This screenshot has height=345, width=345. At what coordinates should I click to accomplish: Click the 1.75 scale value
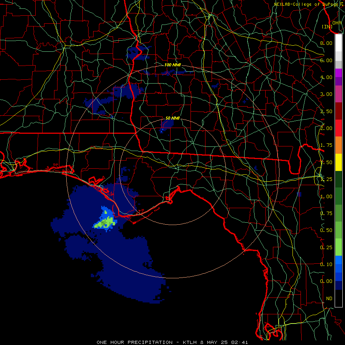point(326,145)
